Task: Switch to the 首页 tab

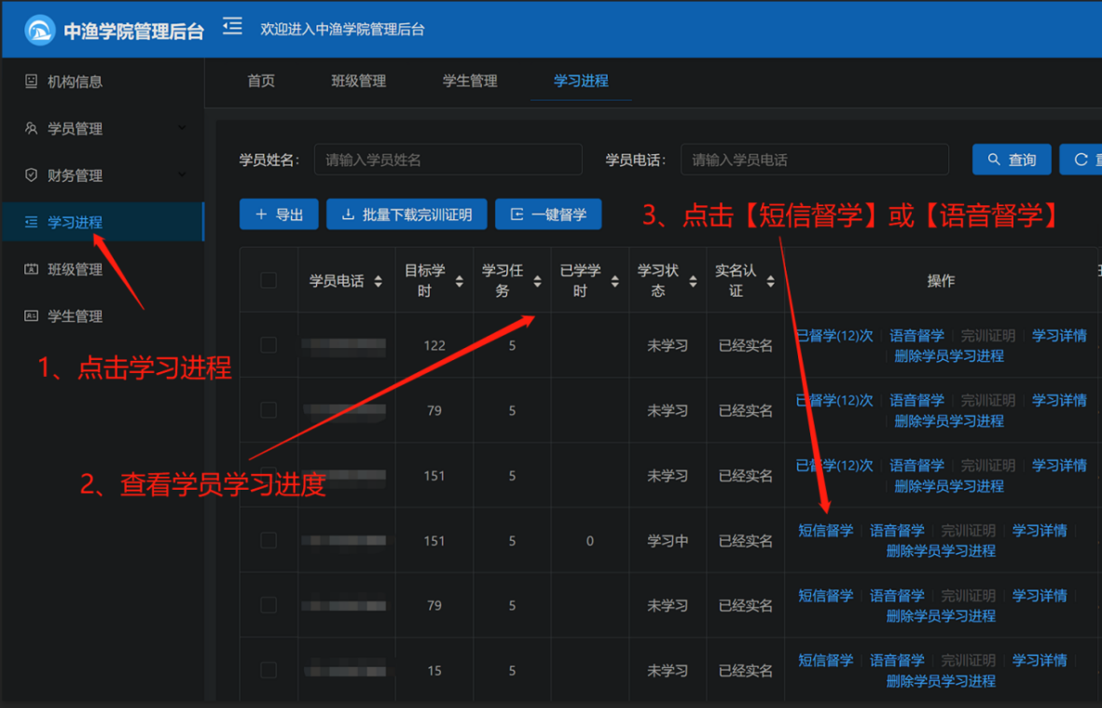Action: click(x=261, y=81)
